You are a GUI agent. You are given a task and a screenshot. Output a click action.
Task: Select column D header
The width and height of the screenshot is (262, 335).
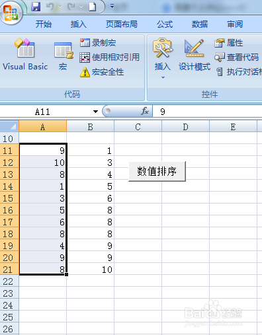(x=185, y=127)
